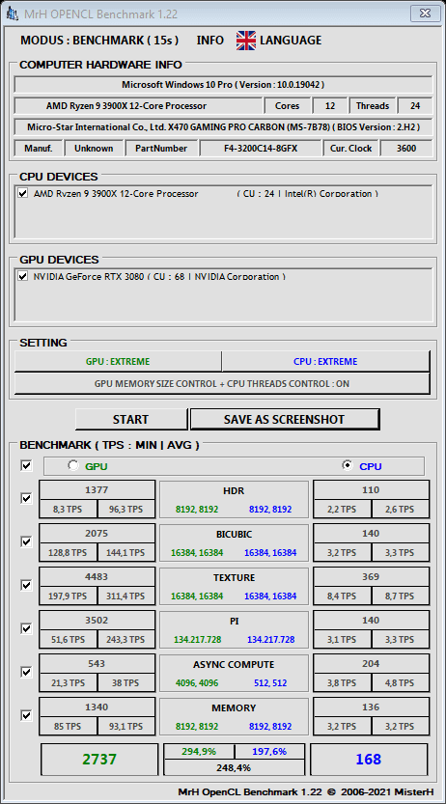Click SAVE AS SCREENSHOT button
Screen dimensions: 446x804
pyautogui.click(x=285, y=420)
